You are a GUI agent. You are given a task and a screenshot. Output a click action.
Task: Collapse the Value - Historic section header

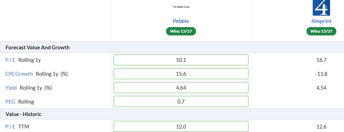(172, 114)
